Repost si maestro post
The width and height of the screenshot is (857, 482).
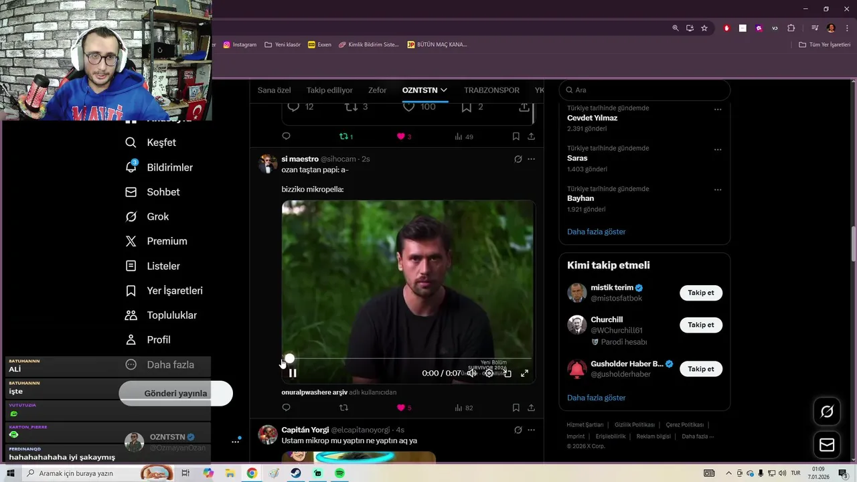click(x=344, y=408)
